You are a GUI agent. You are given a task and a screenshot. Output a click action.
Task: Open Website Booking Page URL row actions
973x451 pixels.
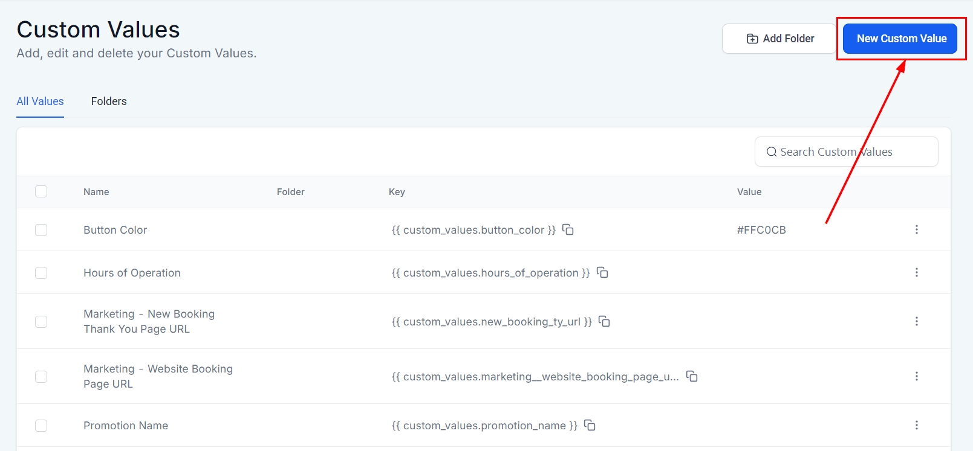pos(916,376)
